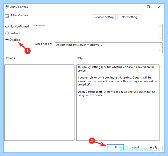
Task: Click help text 'When Cortana is off'
Action: click(x=90, y=92)
